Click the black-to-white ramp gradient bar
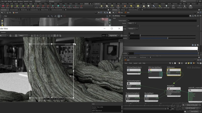Screen dimensions: 202x113 click(x=160, y=48)
